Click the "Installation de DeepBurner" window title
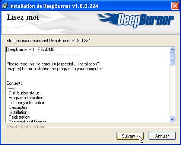The width and height of the screenshot is (181, 145). (54, 6)
